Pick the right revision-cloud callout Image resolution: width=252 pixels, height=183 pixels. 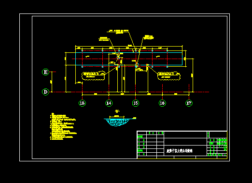point(169,76)
